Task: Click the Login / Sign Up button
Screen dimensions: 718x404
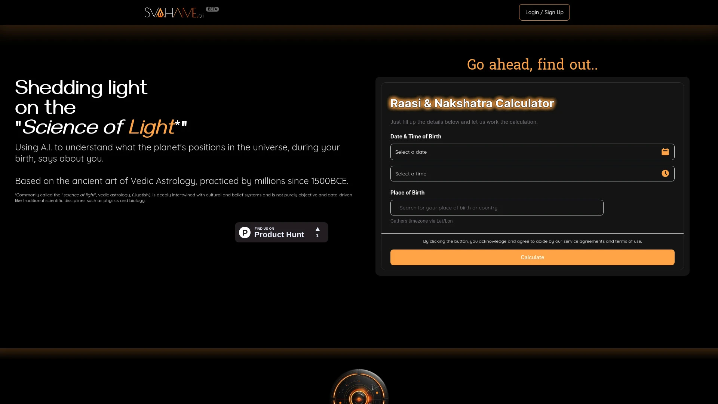Action: (544, 12)
